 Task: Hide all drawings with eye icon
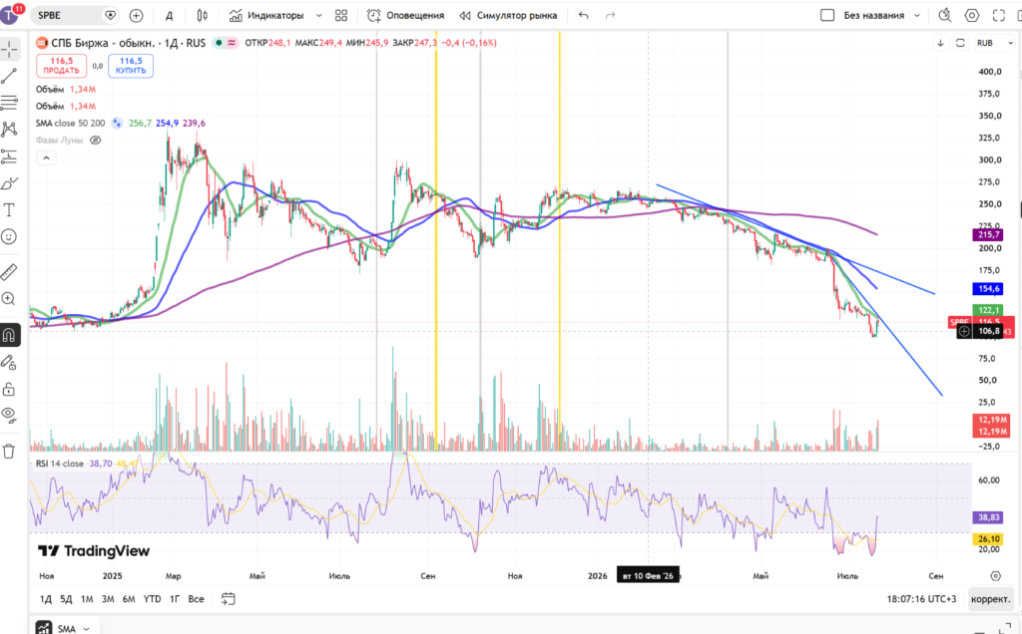pyautogui.click(x=9, y=415)
